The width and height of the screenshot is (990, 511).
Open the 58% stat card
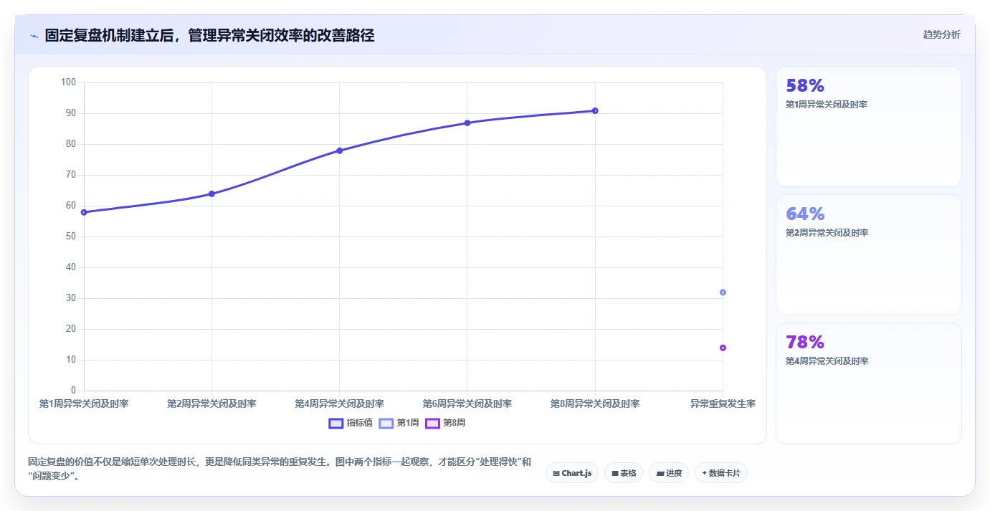point(868,126)
